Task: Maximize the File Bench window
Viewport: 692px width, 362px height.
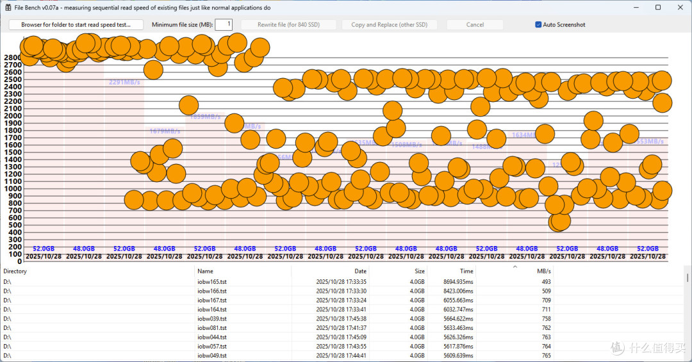Action: pos(658,8)
